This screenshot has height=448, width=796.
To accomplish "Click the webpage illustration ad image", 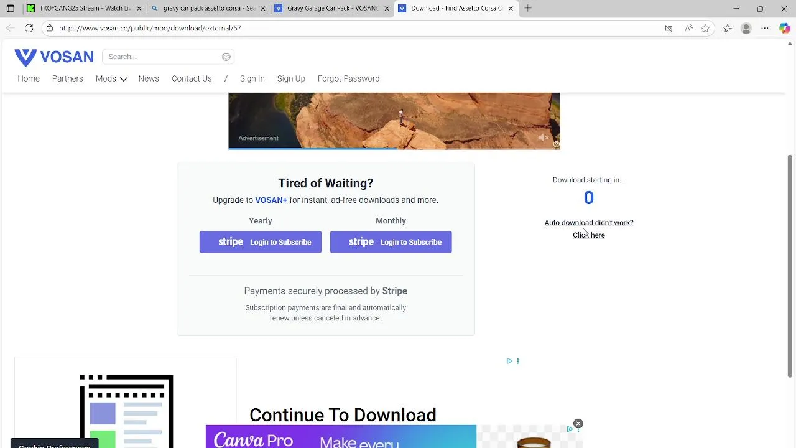I will [126, 411].
